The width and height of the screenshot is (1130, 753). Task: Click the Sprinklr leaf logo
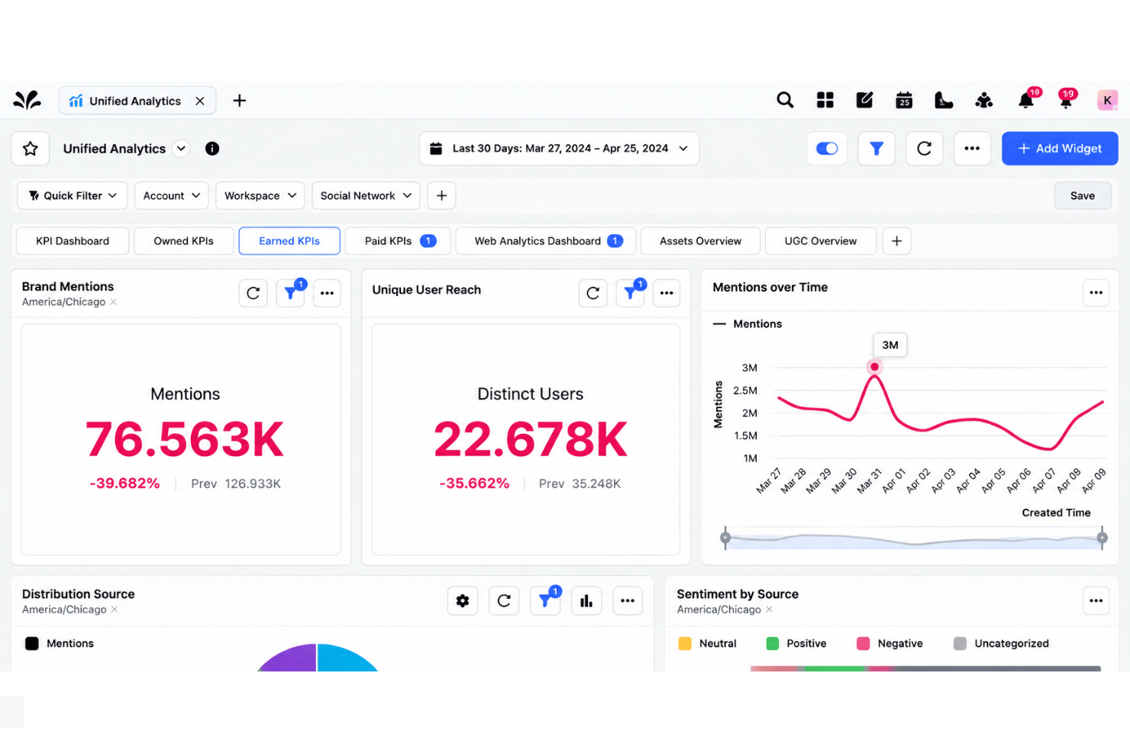point(27,100)
